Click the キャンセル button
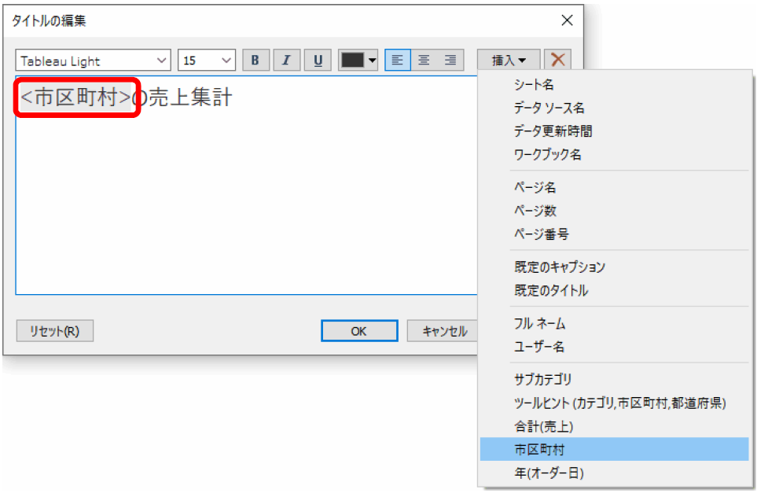Screen dimensions: 757x493 [x=443, y=331]
